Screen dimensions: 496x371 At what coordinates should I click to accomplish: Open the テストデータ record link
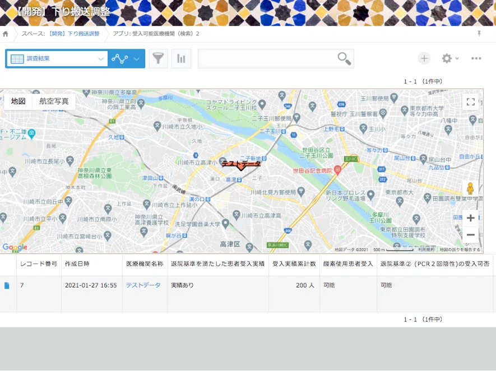click(143, 285)
